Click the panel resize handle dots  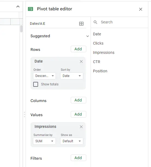pos(24,115)
